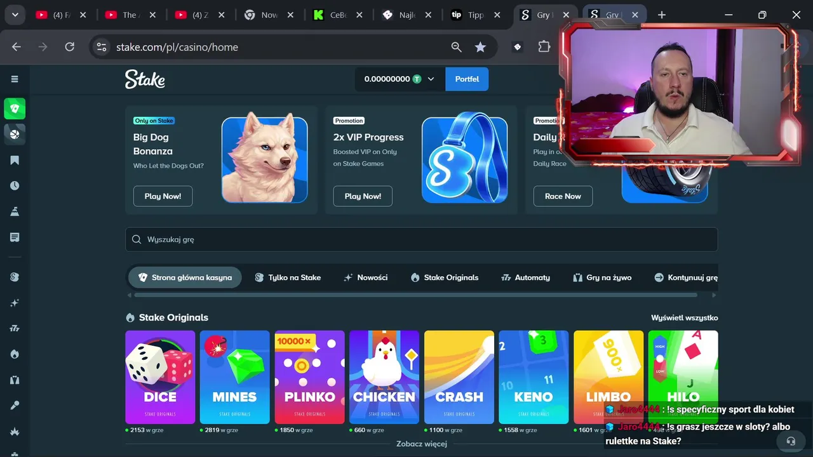This screenshot has height=457, width=813.
Task: Click the 0.00000000 balance amount
Action: click(387, 79)
